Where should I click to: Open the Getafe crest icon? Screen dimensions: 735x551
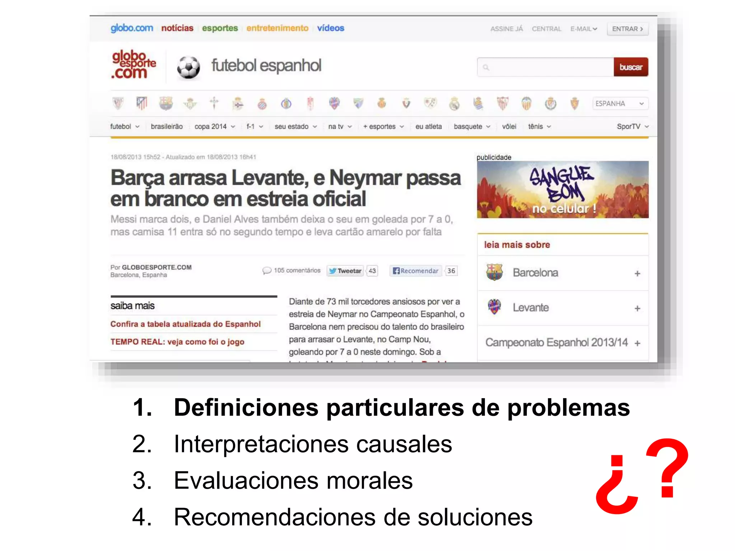[286, 104]
